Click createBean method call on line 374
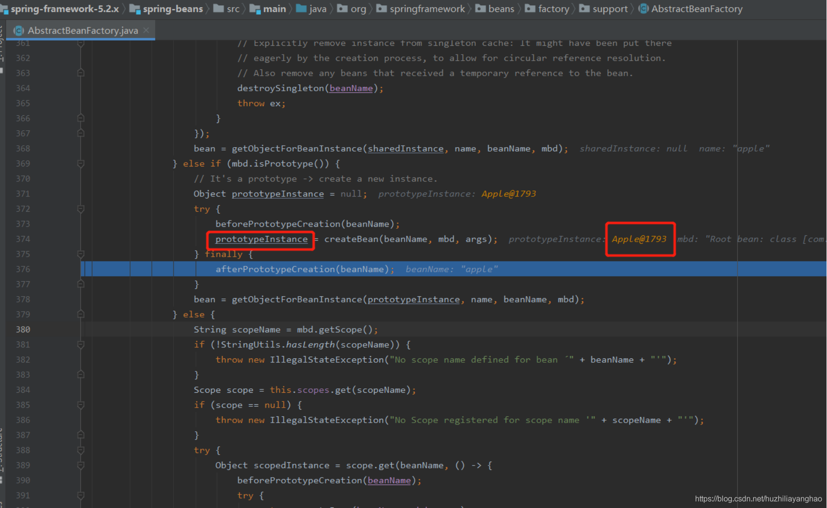The width and height of the screenshot is (827, 508). [x=352, y=239]
